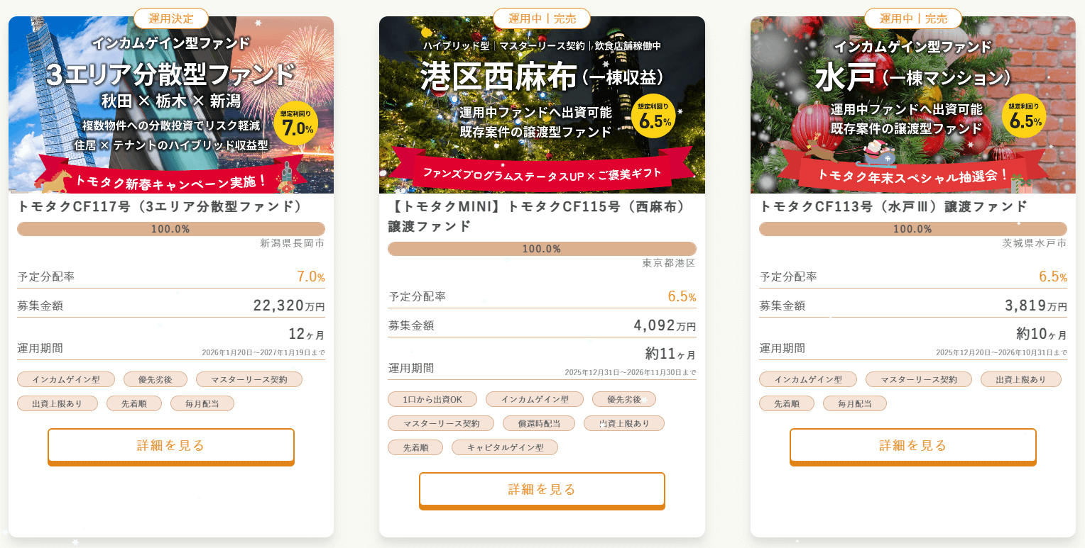This screenshot has height=548, width=1085.
Task: Open the 港区西麻布 banner image
Action: tap(542, 105)
